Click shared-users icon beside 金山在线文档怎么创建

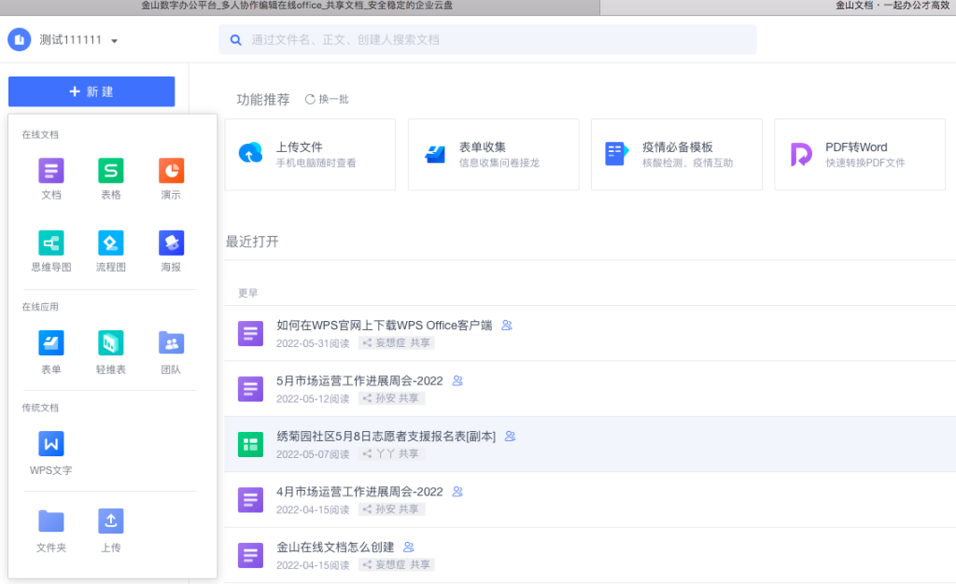[409, 547]
